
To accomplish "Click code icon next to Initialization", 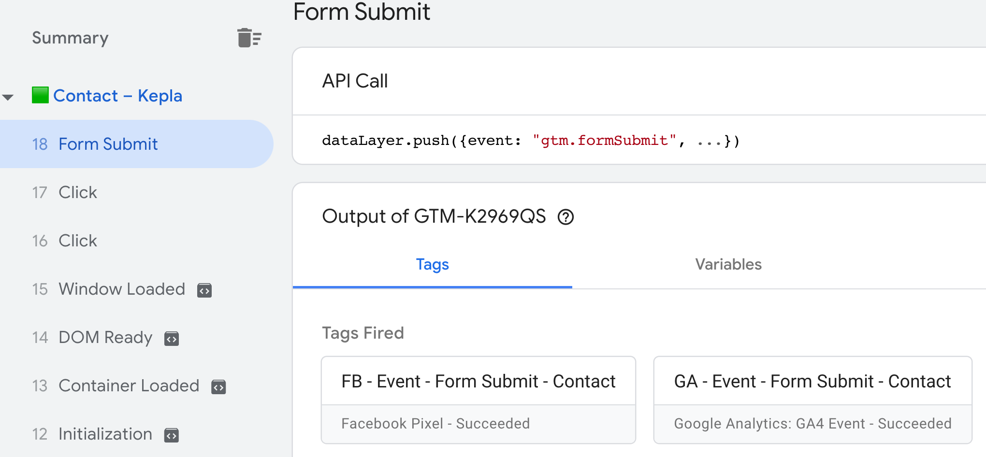I will click(x=172, y=435).
